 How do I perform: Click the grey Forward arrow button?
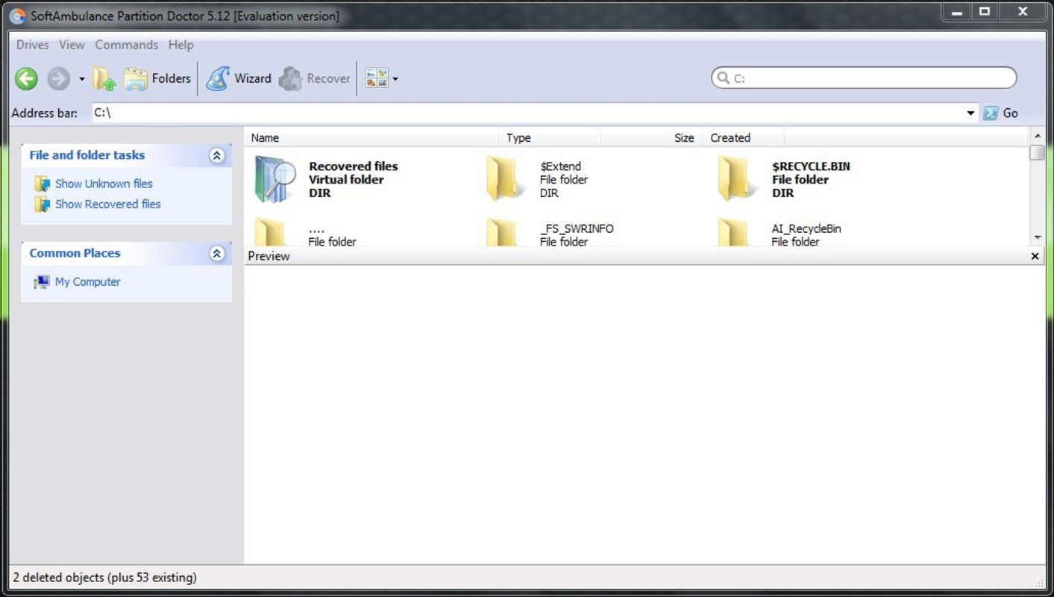tap(58, 78)
